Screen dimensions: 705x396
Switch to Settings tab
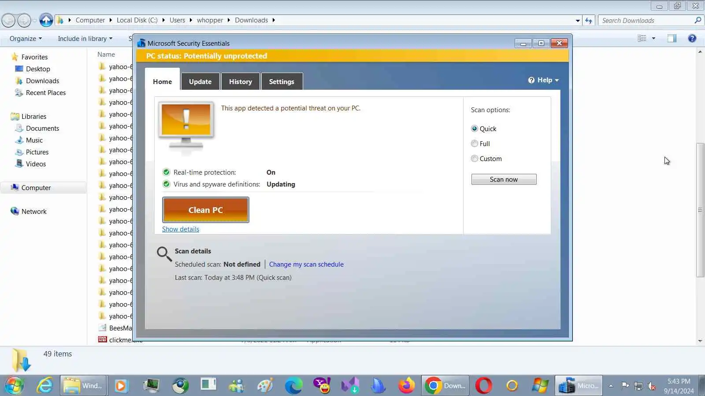tap(282, 81)
